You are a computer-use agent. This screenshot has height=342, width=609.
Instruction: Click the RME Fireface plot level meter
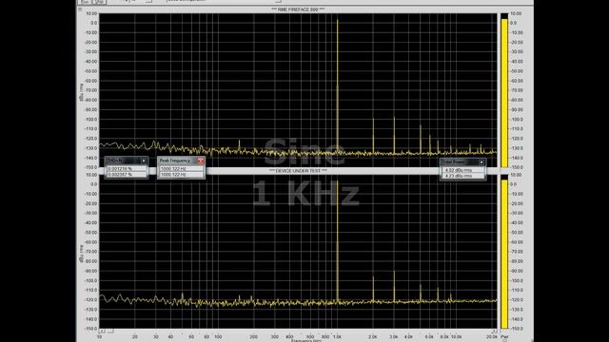pyautogui.click(x=504, y=90)
